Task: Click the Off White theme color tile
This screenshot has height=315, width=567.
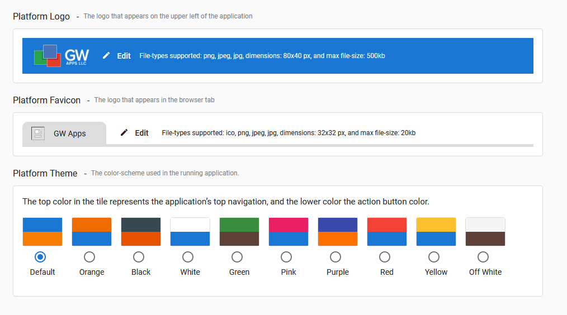Action: 485,232
